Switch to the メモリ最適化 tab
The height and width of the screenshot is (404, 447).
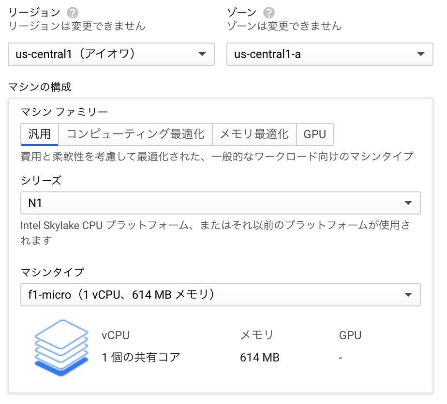254,134
